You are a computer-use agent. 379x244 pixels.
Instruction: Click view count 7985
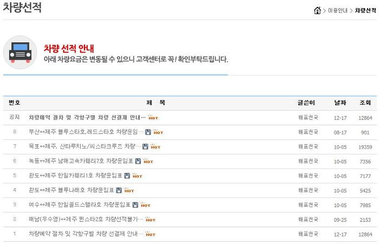pyautogui.click(x=365, y=205)
